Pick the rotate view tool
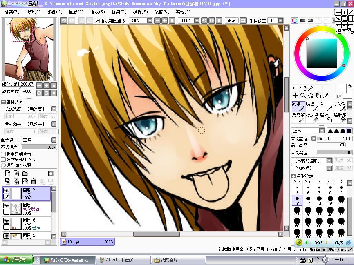The height and width of the screenshot is (265, 354). (311, 96)
